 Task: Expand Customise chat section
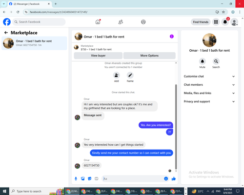coord(209,77)
